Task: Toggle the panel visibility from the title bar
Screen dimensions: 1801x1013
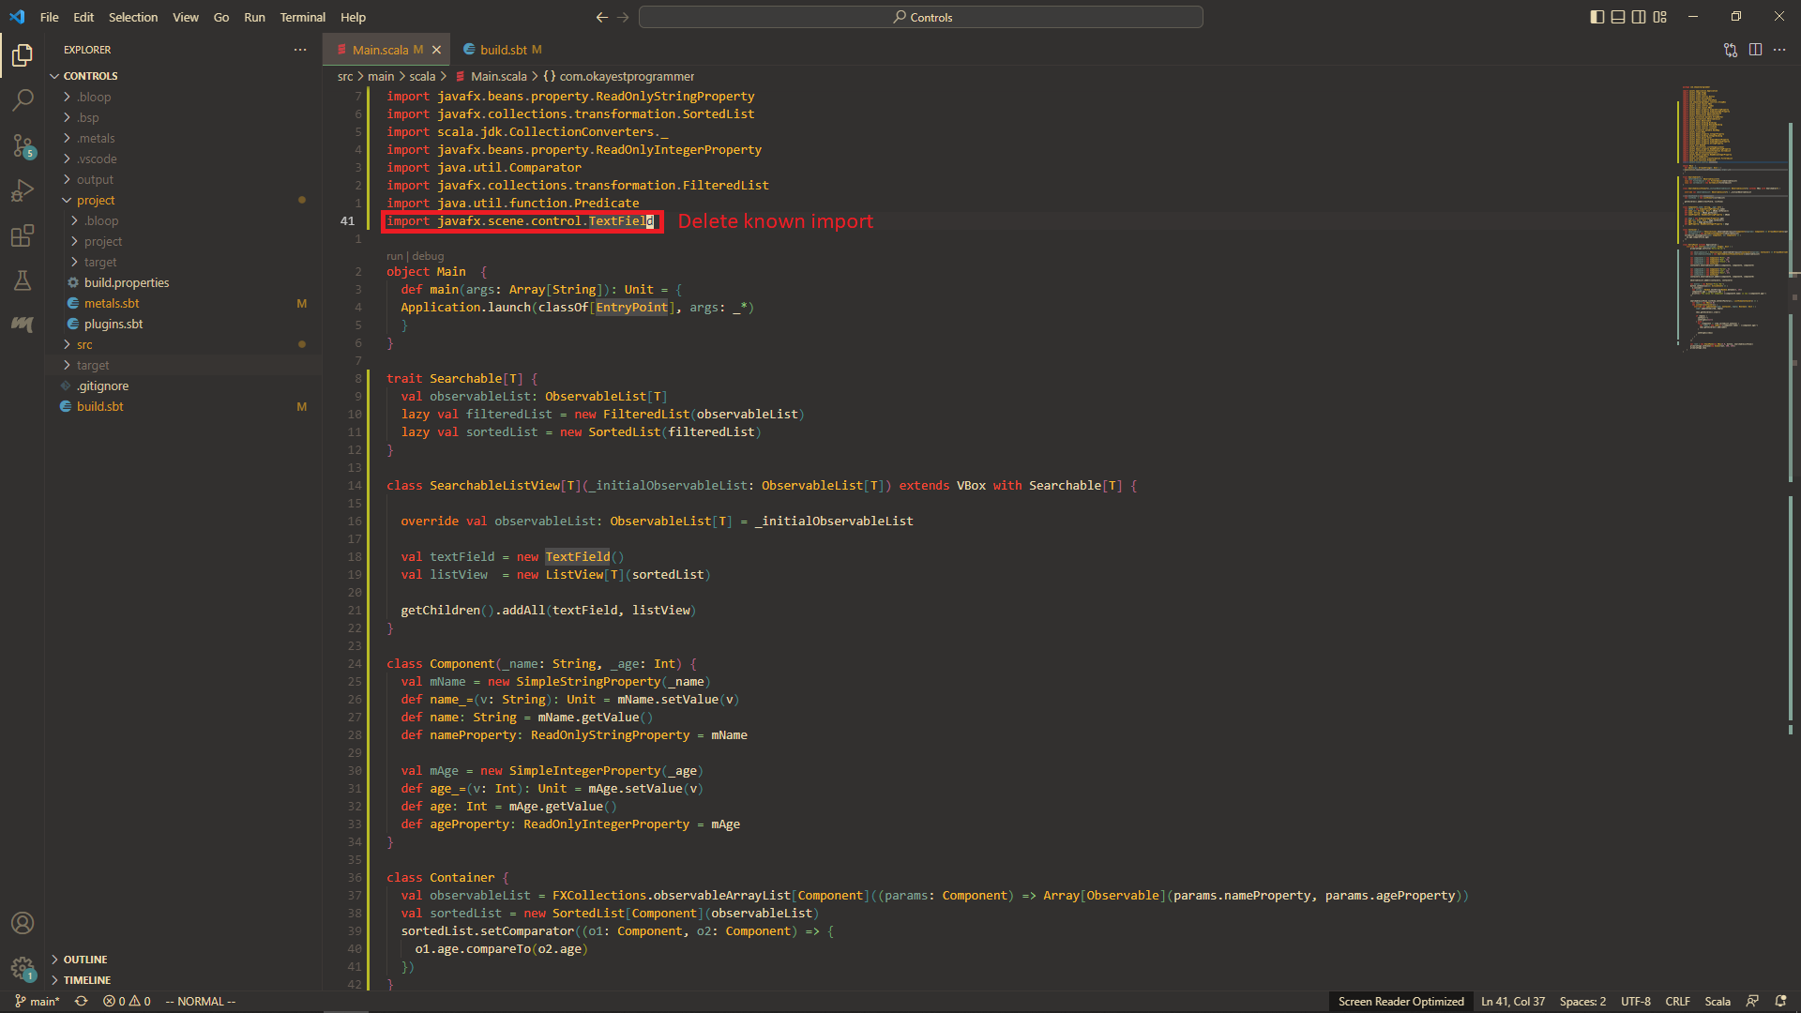Action: pyautogui.click(x=1617, y=17)
